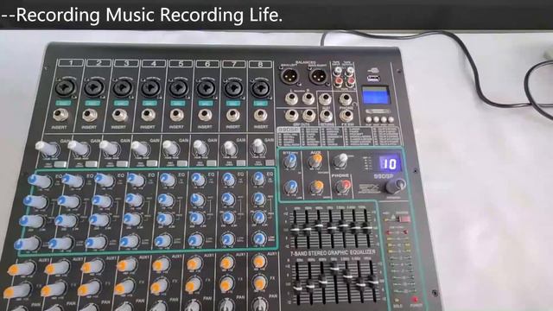Screen dimensions: 553x311
Task: Click the red PHONE level knob
Action: 343,186
